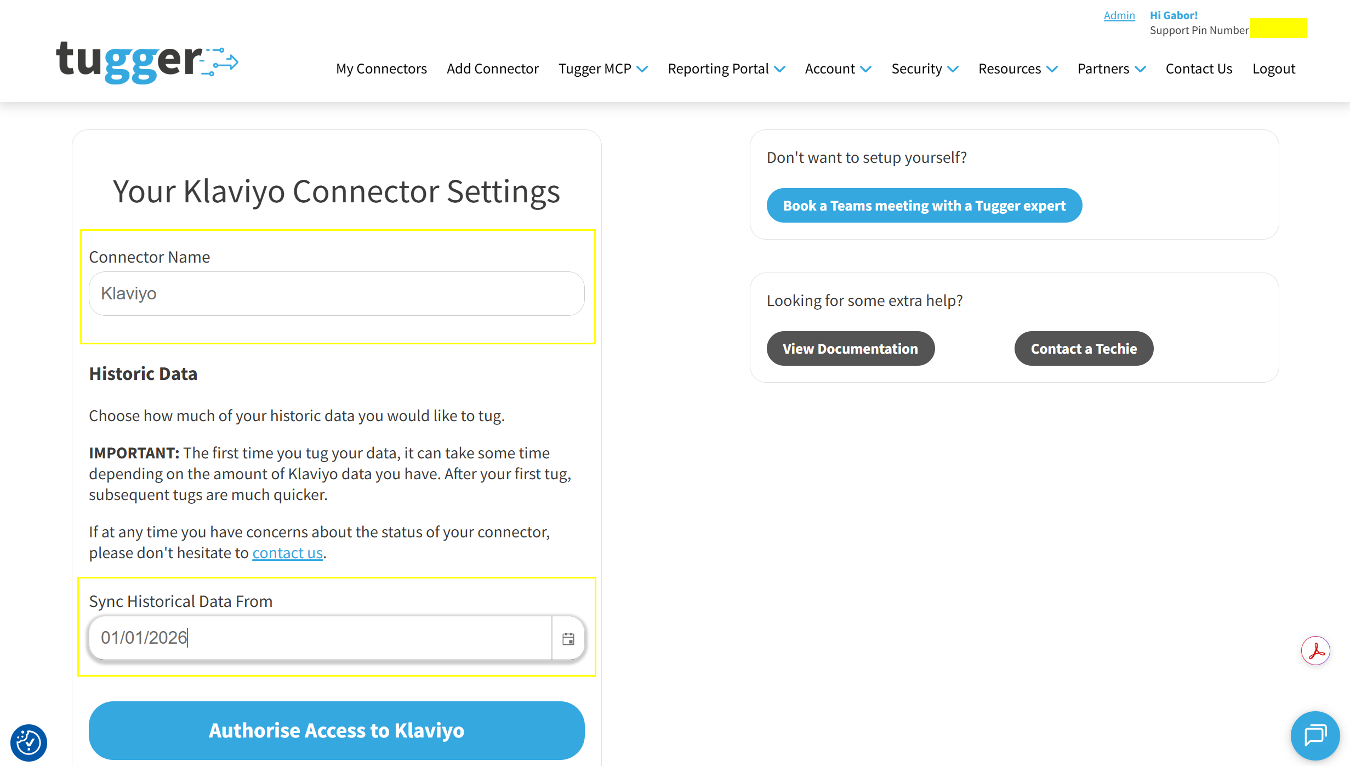The width and height of the screenshot is (1350, 766).
Task: Open Add Connector page
Action: click(x=492, y=69)
